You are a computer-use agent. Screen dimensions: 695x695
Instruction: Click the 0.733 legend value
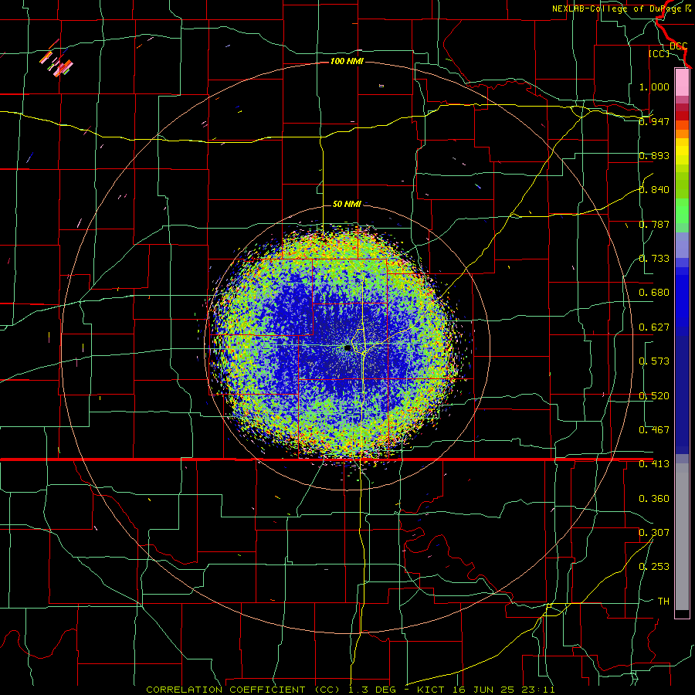click(x=654, y=259)
